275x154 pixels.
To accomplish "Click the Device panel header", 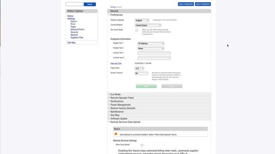I will [x=159, y=11].
